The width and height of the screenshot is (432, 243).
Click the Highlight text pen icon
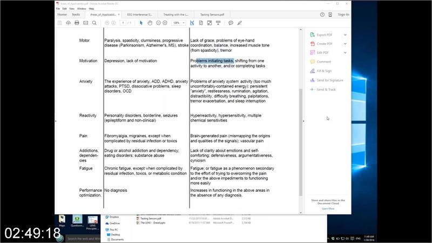[239, 23]
